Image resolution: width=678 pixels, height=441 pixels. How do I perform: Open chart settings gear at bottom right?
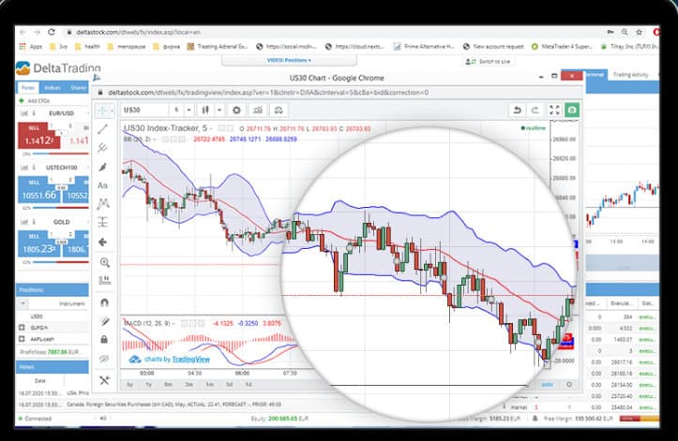point(569,385)
